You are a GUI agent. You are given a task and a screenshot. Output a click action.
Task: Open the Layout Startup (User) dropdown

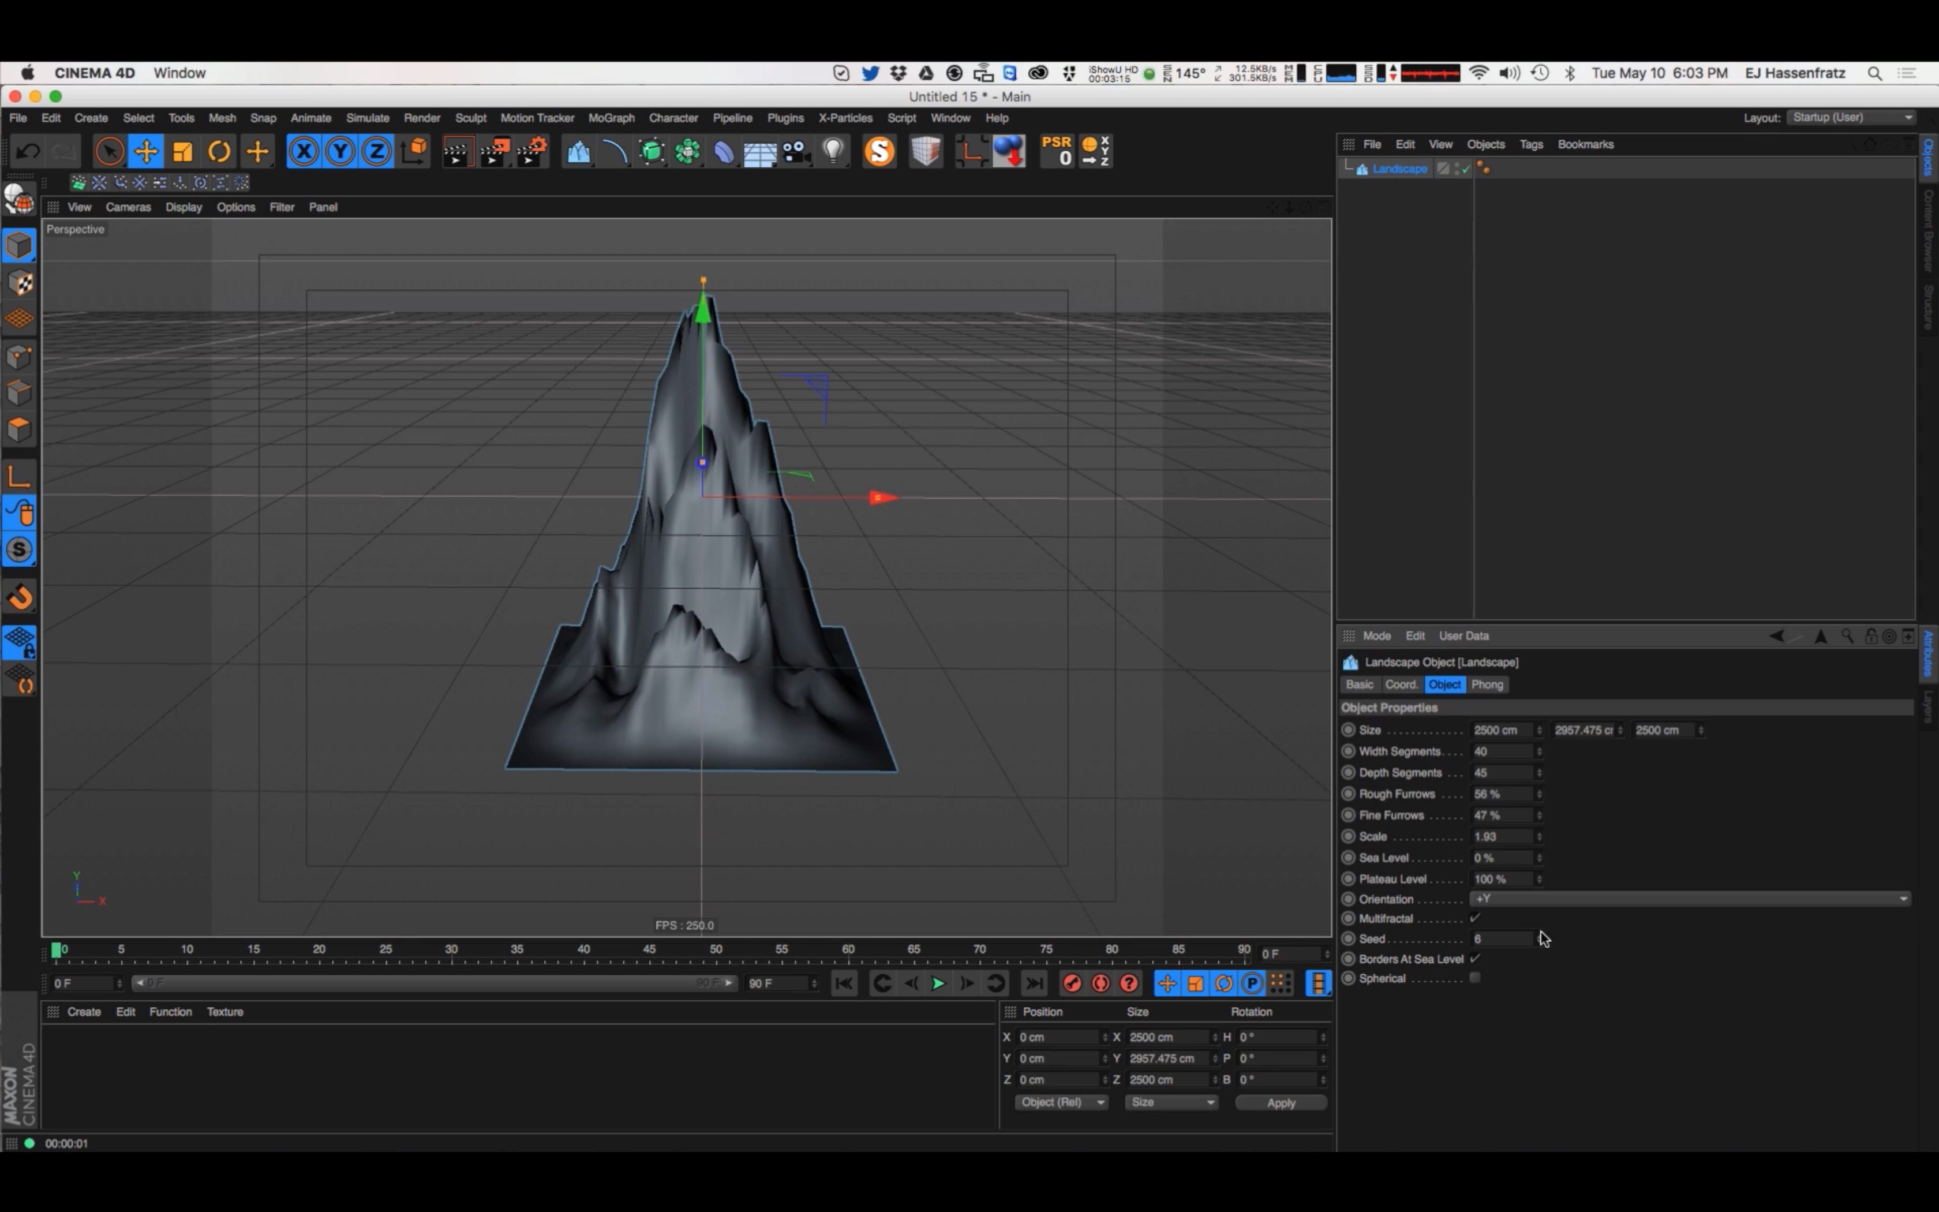pyautogui.click(x=1852, y=118)
